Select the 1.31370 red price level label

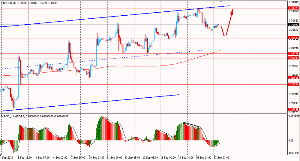[293, 8]
